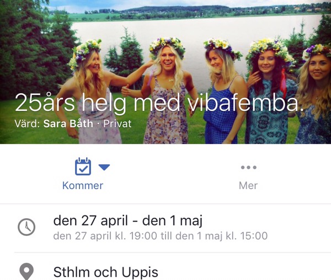Tap the event title 25års helg med vibafemba
The image size is (331, 280).
(159, 103)
